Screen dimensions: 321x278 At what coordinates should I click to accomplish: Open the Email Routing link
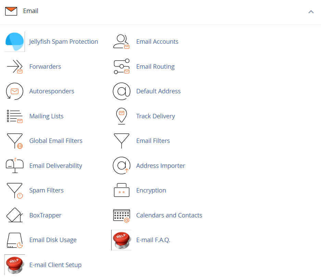pos(155,67)
